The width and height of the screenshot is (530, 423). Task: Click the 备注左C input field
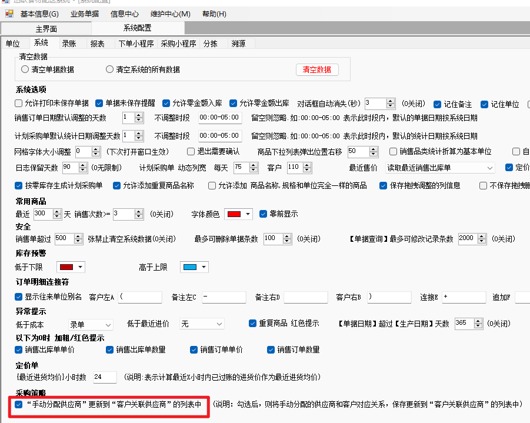click(x=224, y=297)
